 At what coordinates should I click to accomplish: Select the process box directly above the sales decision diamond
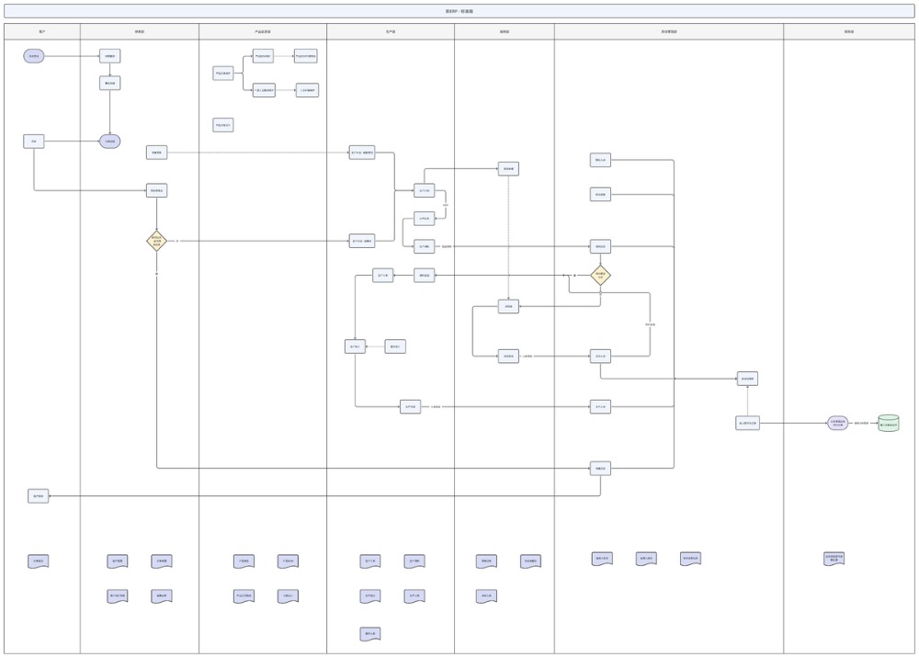[x=156, y=191]
